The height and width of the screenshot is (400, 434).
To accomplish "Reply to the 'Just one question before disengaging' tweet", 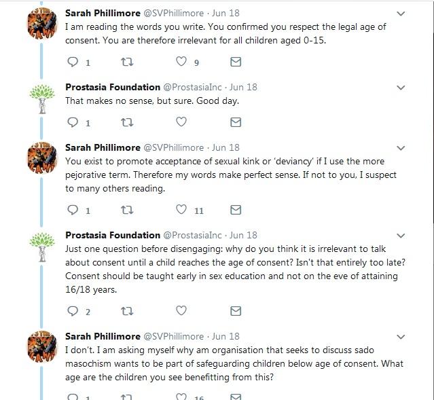I will pos(73,311).
